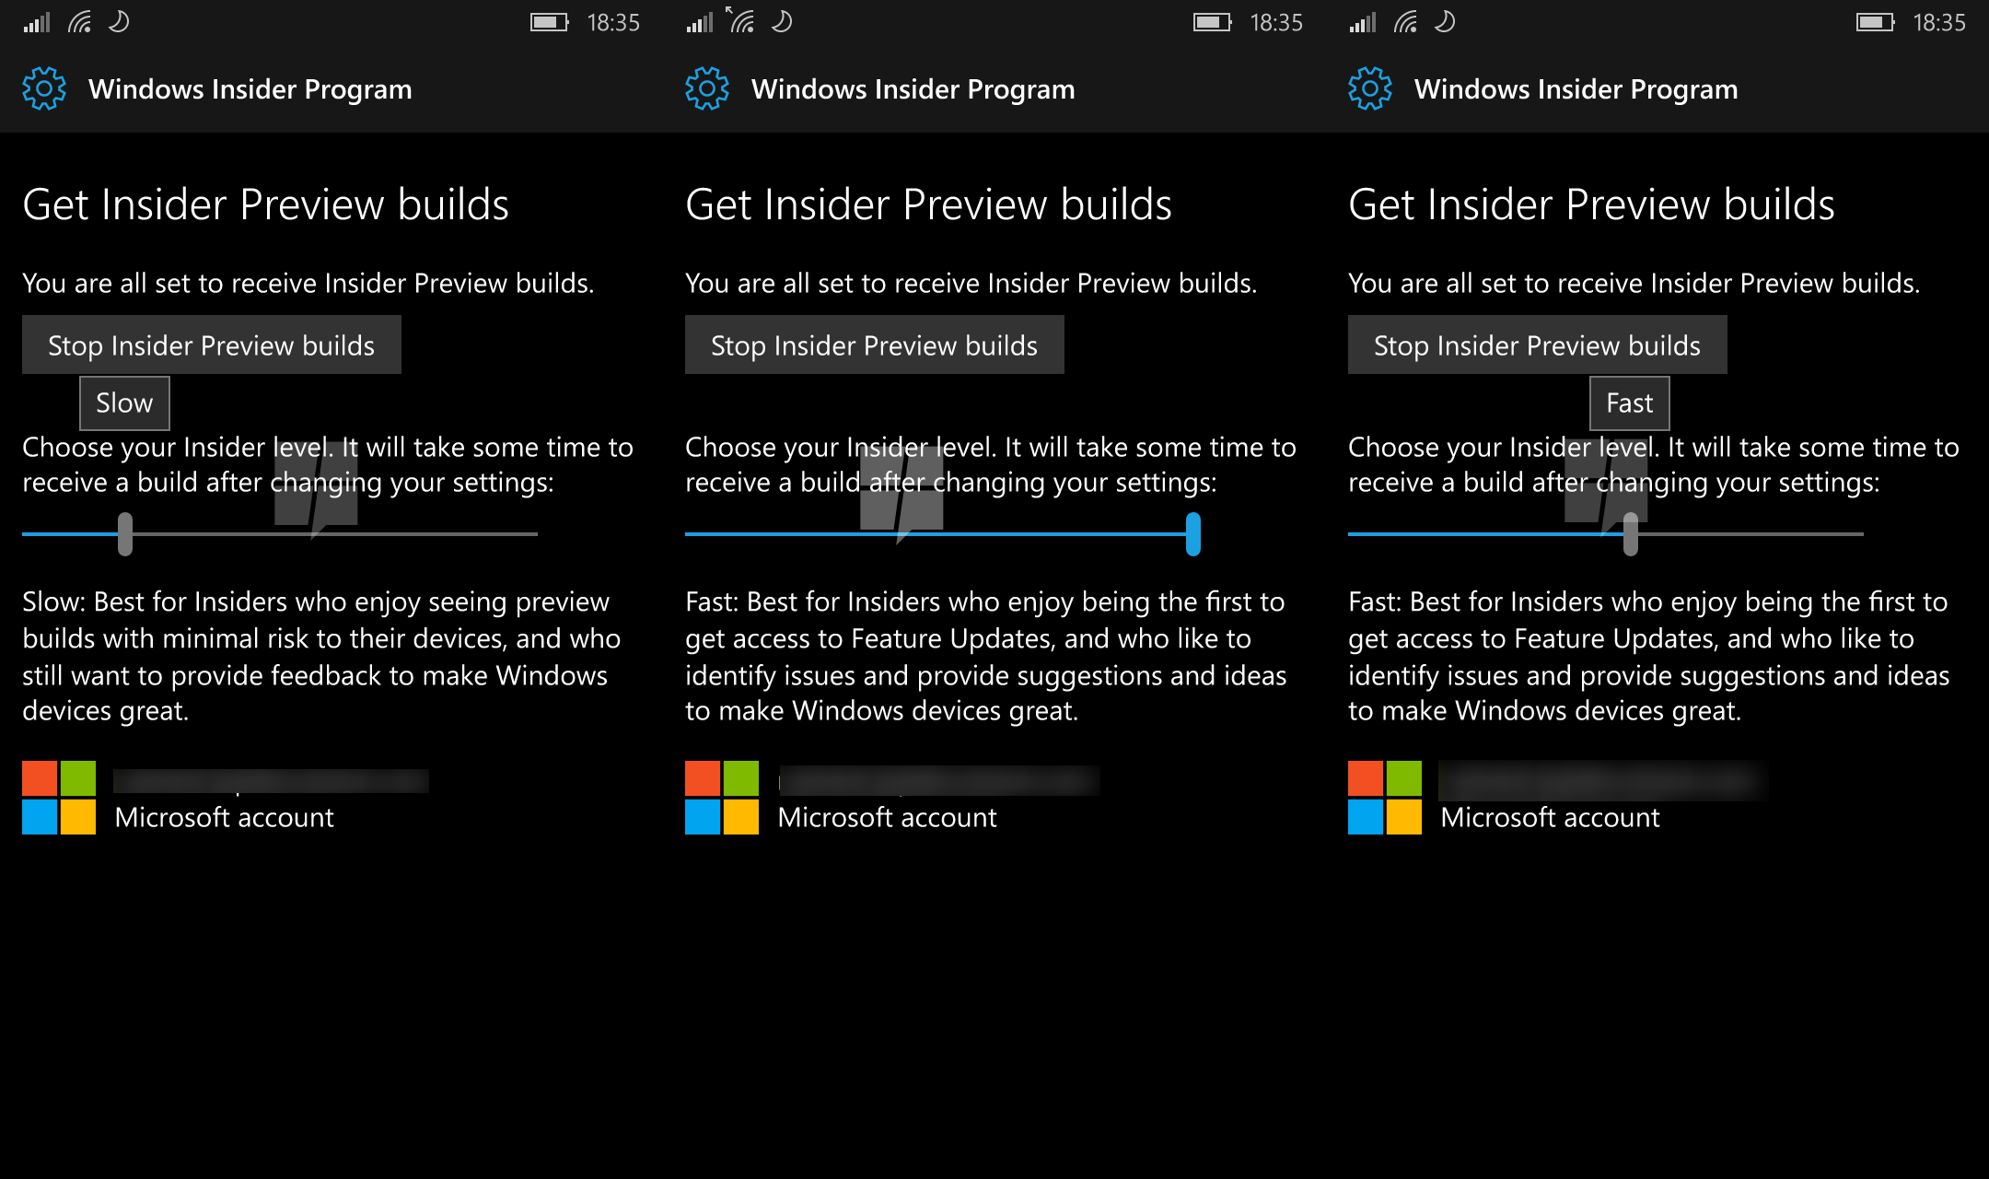Tap the moon icon in middle screen
This screenshot has height=1179, width=1989.
[x=782, y=21]
